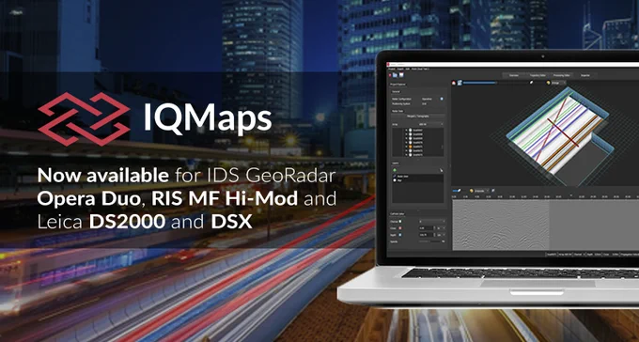Open the Depth unit dropdown
639x342 pixels.
pos(441,235)
